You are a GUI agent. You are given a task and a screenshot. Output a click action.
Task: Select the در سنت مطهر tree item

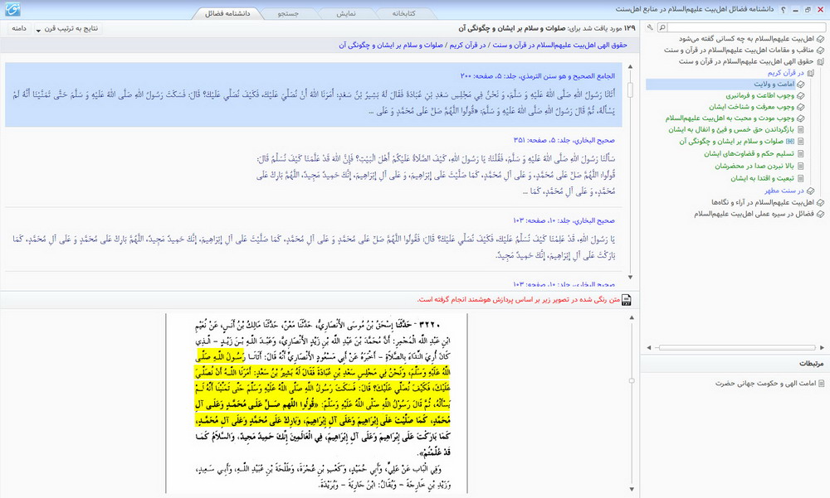784,191
